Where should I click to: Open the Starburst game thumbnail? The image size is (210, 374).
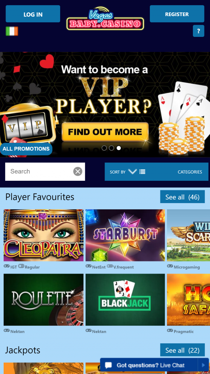(x=125, y=235)
